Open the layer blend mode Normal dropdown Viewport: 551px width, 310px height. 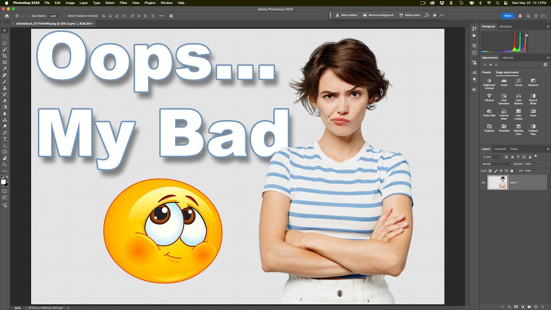coord(497,164)
